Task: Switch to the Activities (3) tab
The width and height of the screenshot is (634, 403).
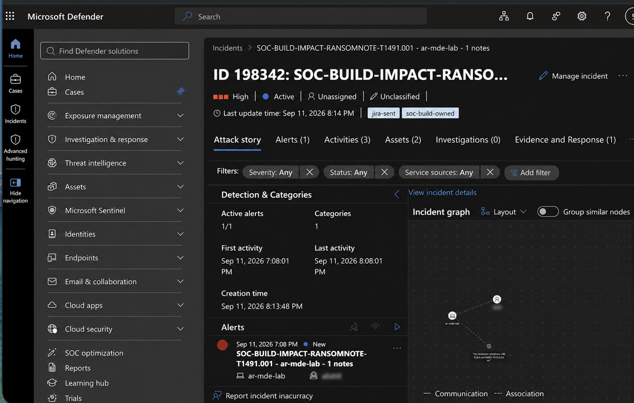Action: point(347,140)
